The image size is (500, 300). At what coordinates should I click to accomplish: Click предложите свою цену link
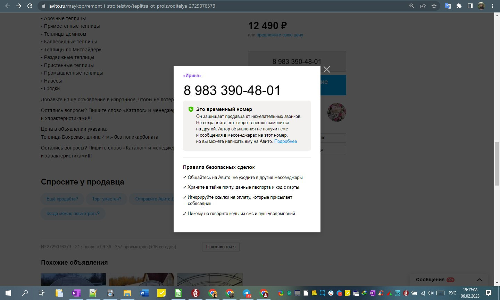point(280,35)
